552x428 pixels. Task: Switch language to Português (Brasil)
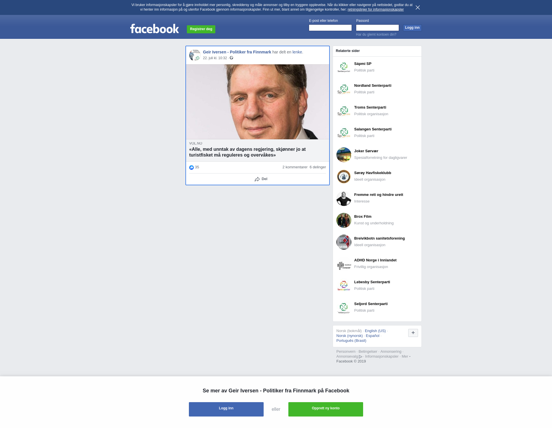click(x=351, y=341)
